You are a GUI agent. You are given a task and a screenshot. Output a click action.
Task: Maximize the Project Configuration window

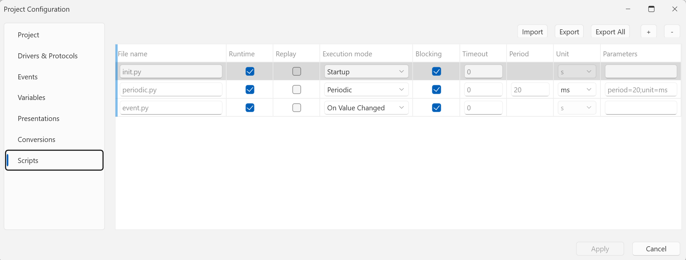click(x=651, y=9)
